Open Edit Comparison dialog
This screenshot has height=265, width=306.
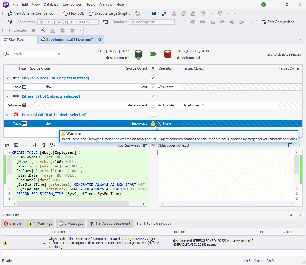pyautogui.click(x=280, y=22)
